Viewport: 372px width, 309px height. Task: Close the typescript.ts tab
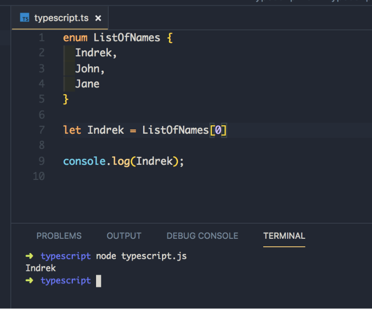pos(98,18)
